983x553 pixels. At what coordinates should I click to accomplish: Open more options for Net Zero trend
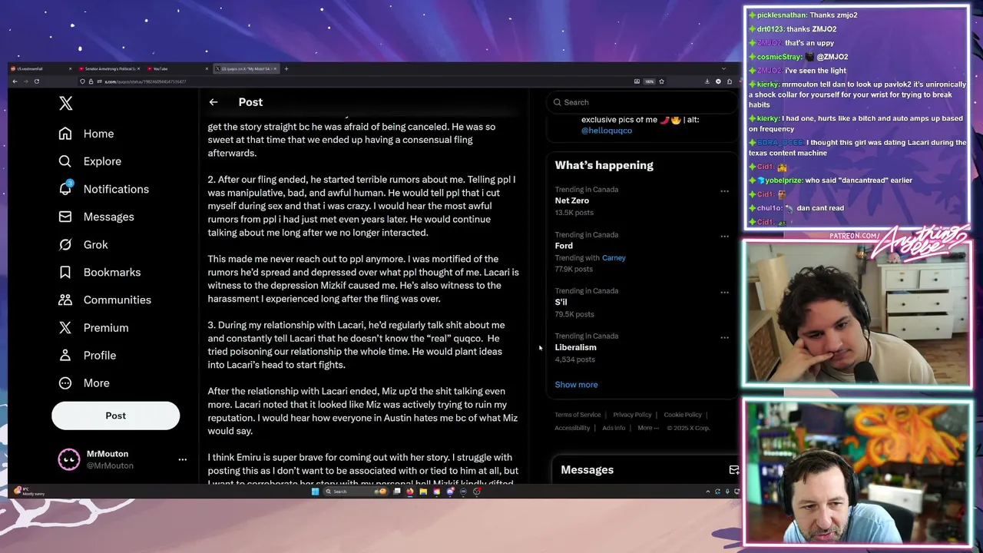click(x=724, y=191)
